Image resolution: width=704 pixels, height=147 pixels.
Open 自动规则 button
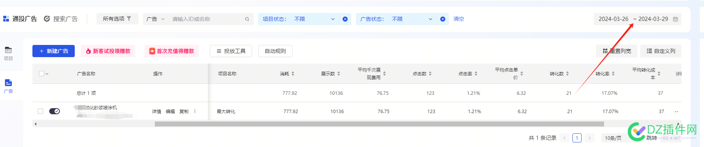275,51
